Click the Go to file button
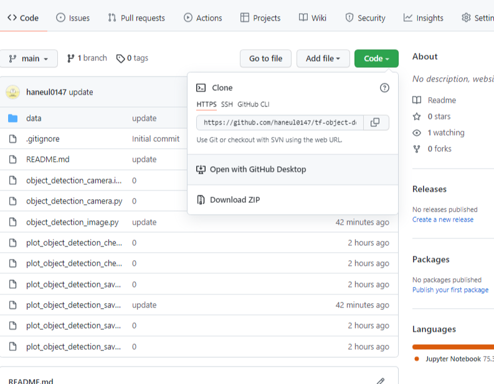The width and height of the screenshot is (494, 384). point(265,59)
